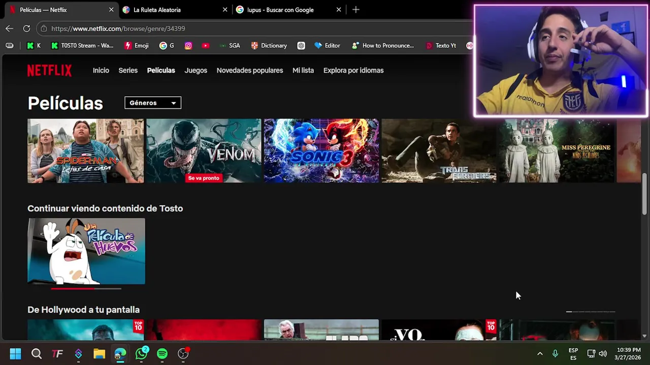Resume Una Película de Huevos

point(86,251)
